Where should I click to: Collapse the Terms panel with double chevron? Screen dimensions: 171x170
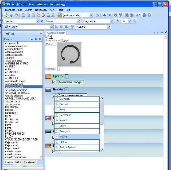click(x=41, y=34)
